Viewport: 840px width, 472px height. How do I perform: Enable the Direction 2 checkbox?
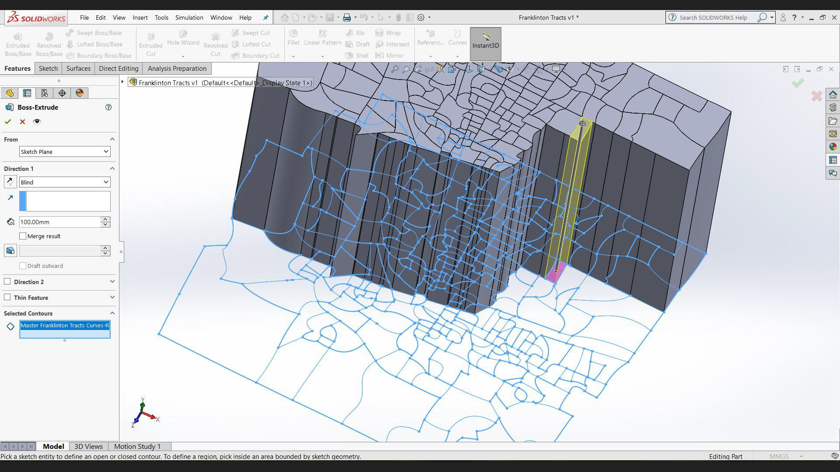coord(7,281)
